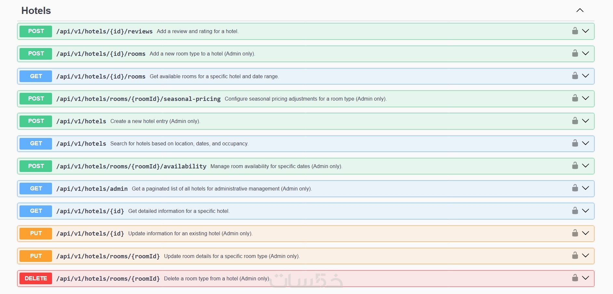The width and height of the screenshot is (613, 294).
Task: Click the GET badge for hotels/admin
Action: pyautogui.click(x=36, y=189)
